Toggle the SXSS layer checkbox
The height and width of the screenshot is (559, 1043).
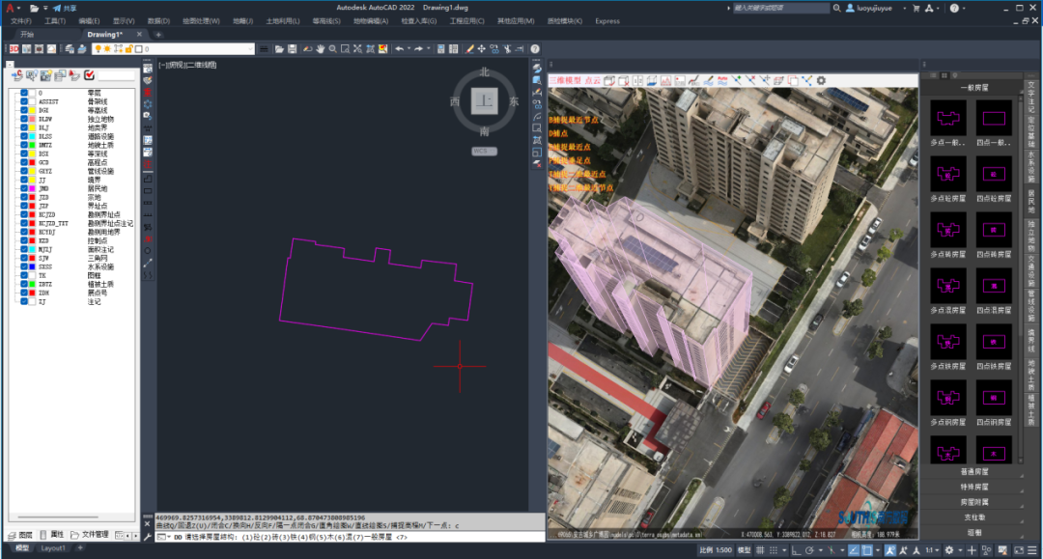pyautogui.click(x=24, y=266)
